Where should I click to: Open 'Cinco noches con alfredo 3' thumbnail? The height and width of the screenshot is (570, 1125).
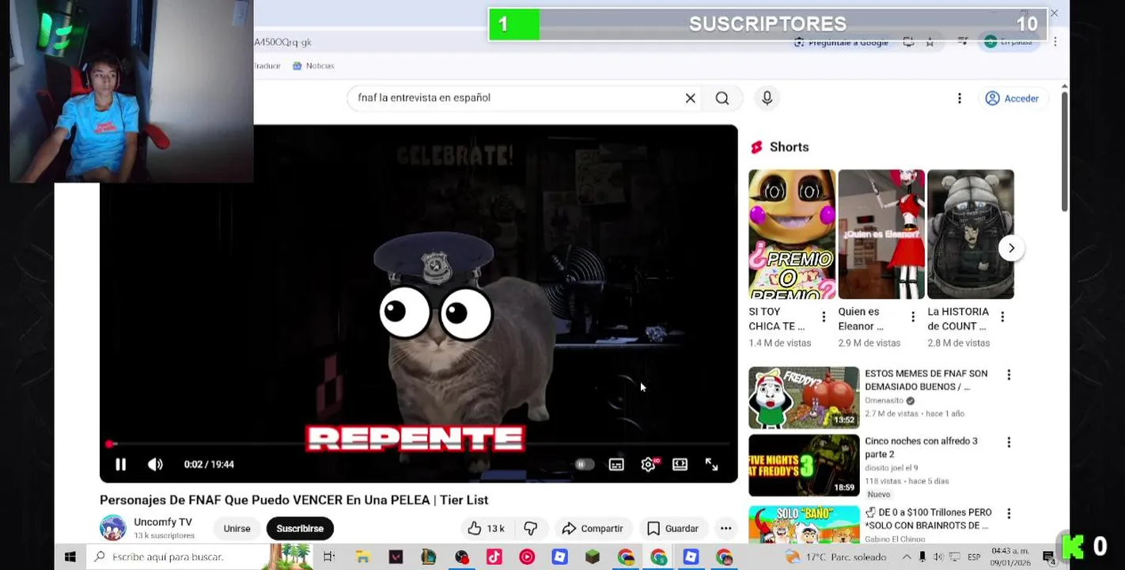(x=804, y=465)
